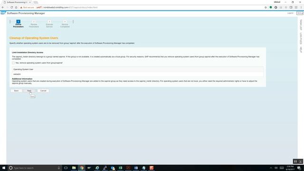
Task: Select step 2 Review Parameters
Action: pos(34,24)
